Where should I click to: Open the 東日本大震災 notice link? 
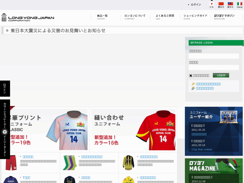[58, 31]
